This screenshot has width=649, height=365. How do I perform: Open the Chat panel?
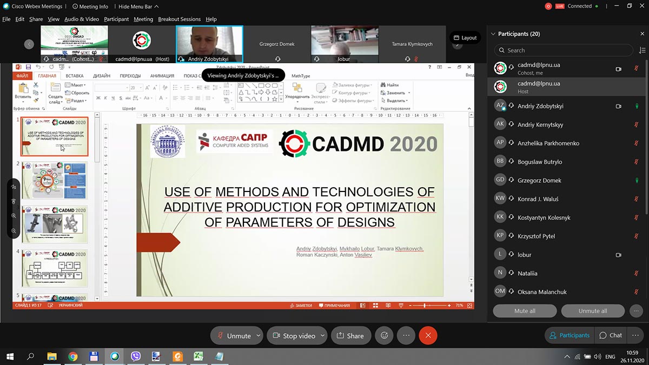tap(611, 335)
